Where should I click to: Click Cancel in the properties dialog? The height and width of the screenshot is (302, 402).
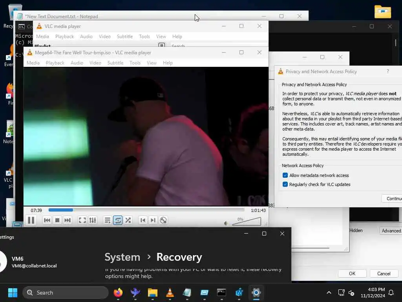pos(384,274)
